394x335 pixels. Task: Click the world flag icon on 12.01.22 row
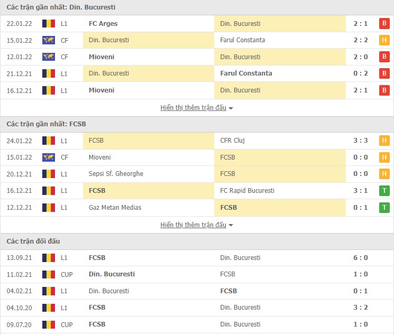[x=49, y=57]
